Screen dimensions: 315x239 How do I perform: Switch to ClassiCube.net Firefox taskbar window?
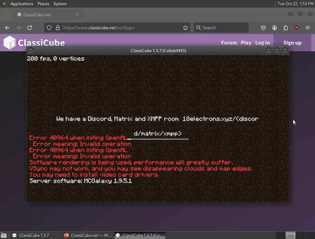[87, 235]
